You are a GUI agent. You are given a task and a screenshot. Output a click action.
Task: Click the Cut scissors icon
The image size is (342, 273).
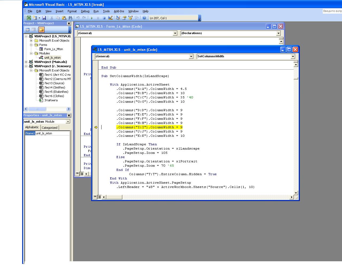[x=52, y=18]
